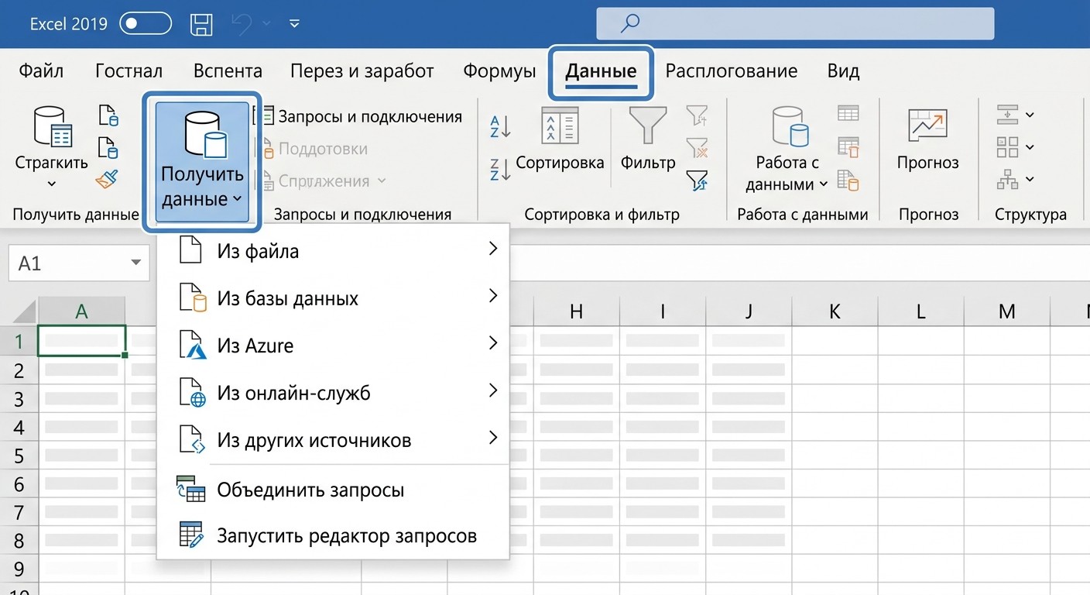Select column A header
This screenshot has width=1090, height=595.
click(x=81, y=311)
